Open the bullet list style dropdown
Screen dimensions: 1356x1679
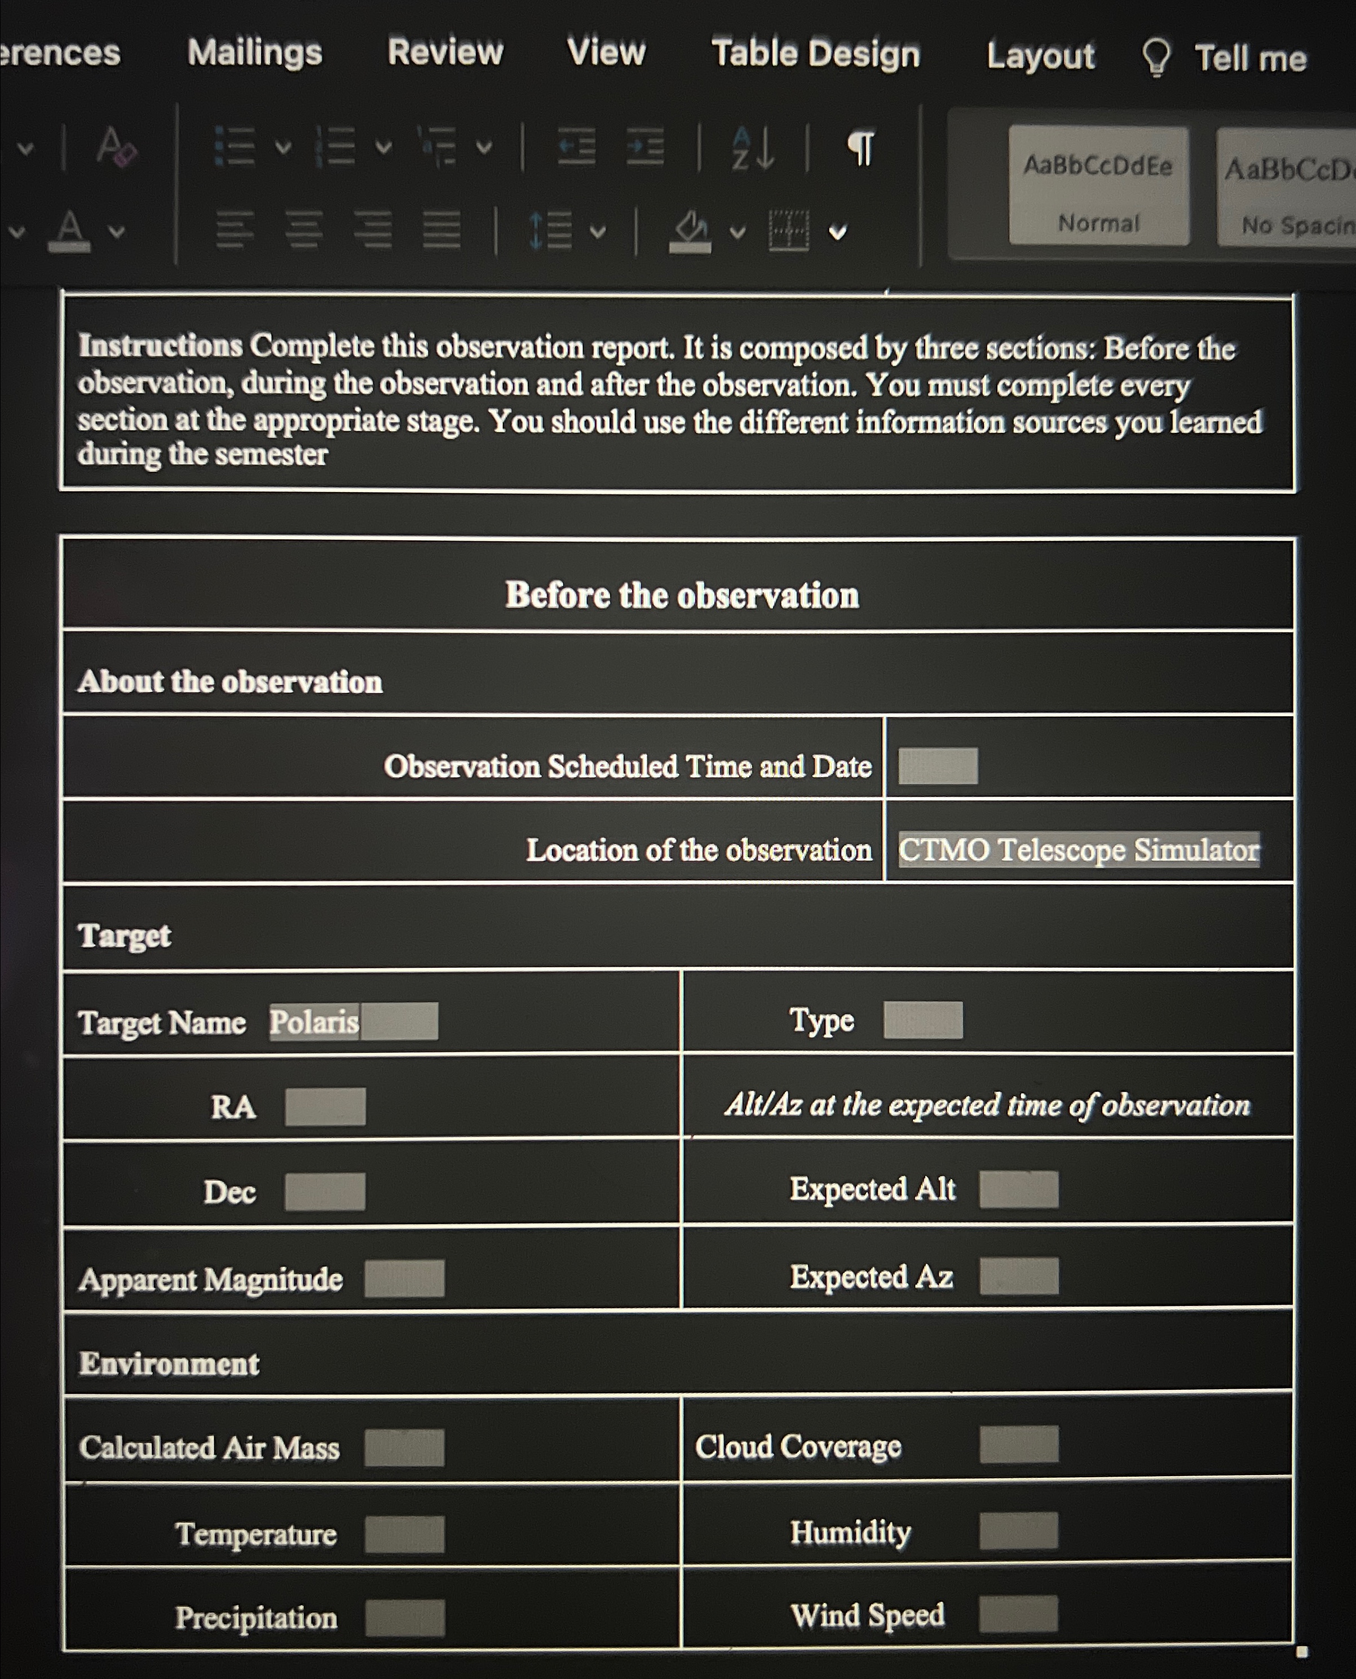[284, 148]
